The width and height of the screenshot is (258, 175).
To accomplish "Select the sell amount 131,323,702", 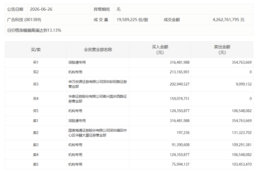I will coord(242,133).
